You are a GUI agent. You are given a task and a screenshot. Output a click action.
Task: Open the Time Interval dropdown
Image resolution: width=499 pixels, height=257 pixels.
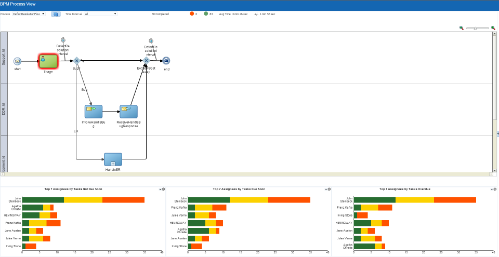point(100,14)
